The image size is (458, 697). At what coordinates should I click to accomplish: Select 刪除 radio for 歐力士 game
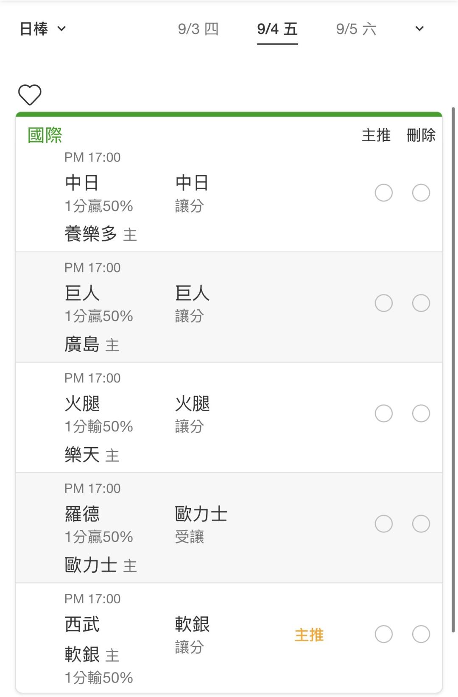pos(421,523)
